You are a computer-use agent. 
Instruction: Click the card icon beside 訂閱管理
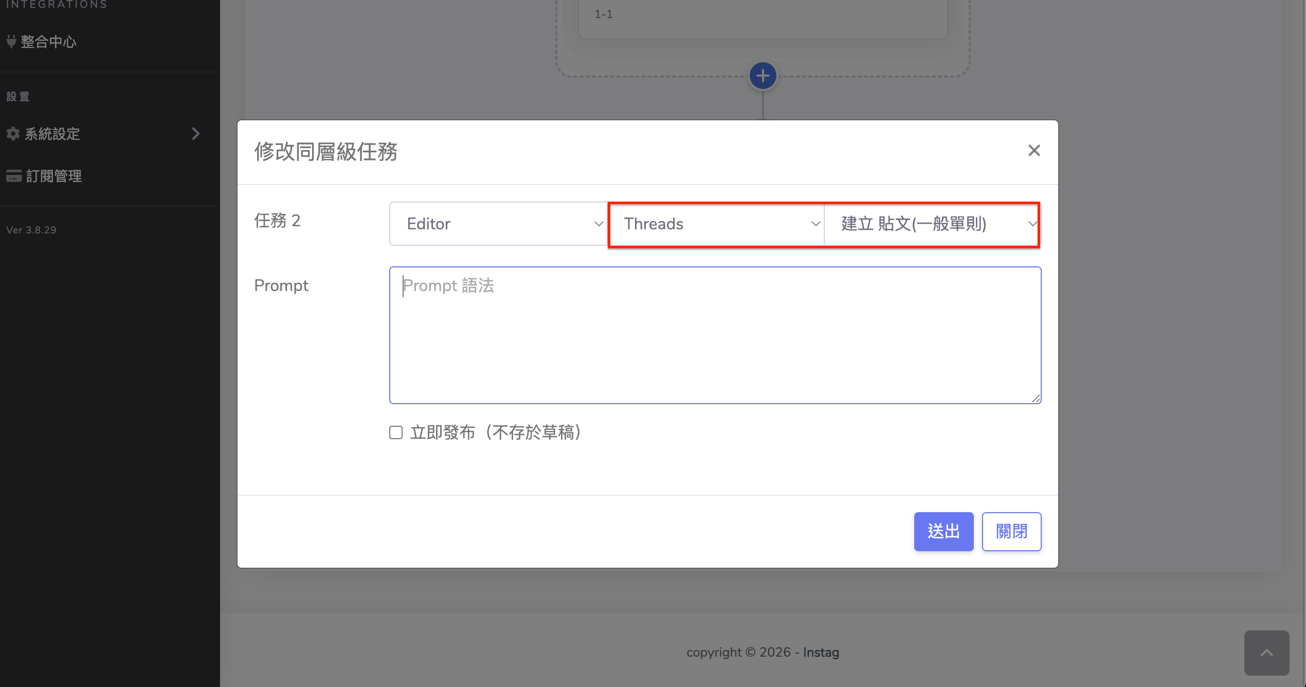[x=14, y=176]
